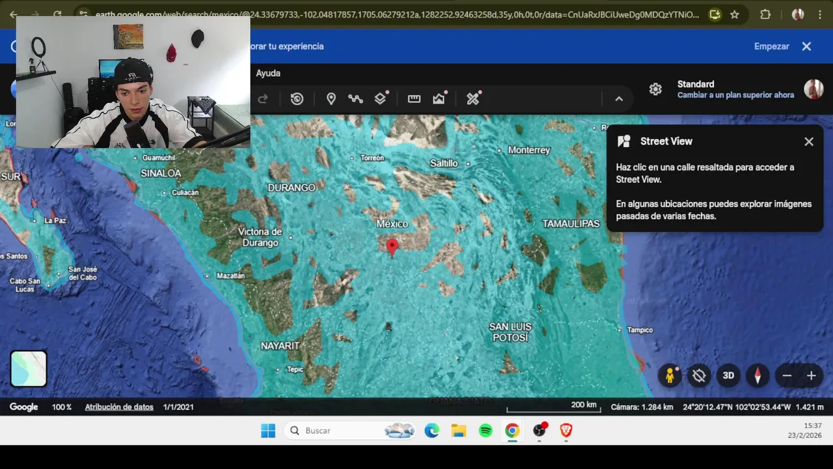Open the settings gear icon
Viewport: 833px width, 469px height.
[655, 89]
